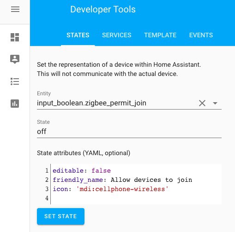Open the History bar chart icon
The width and height of the screenshot is (235, 232).
15,104
